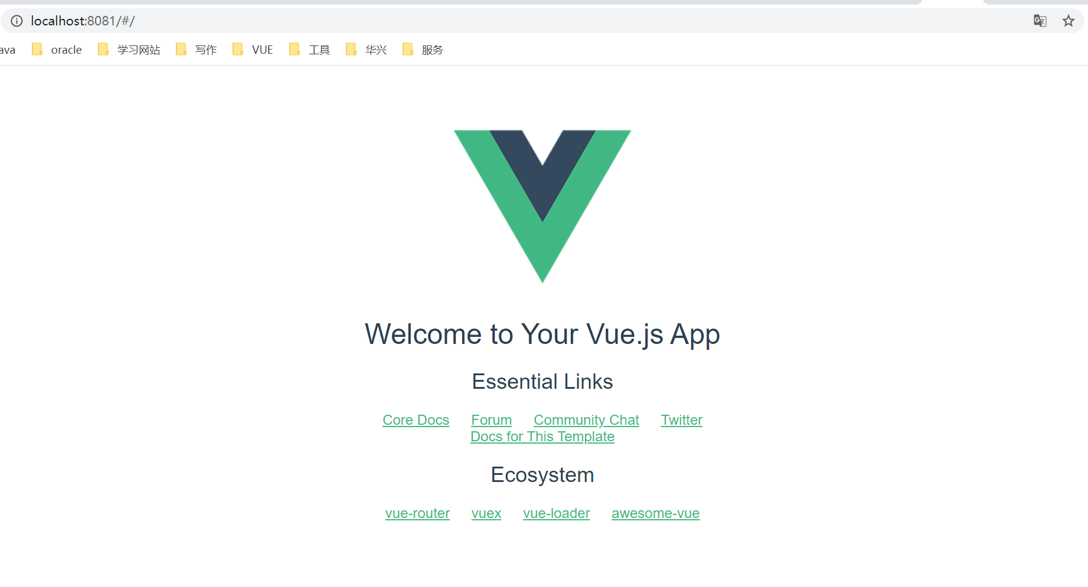Viewport: 1088px width, 587px height.
Task: Open the Google Translate page icon
Action: point(1040,21)
